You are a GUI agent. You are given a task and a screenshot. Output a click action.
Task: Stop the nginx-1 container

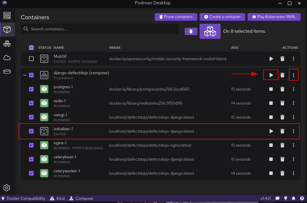tap(271, 145)
